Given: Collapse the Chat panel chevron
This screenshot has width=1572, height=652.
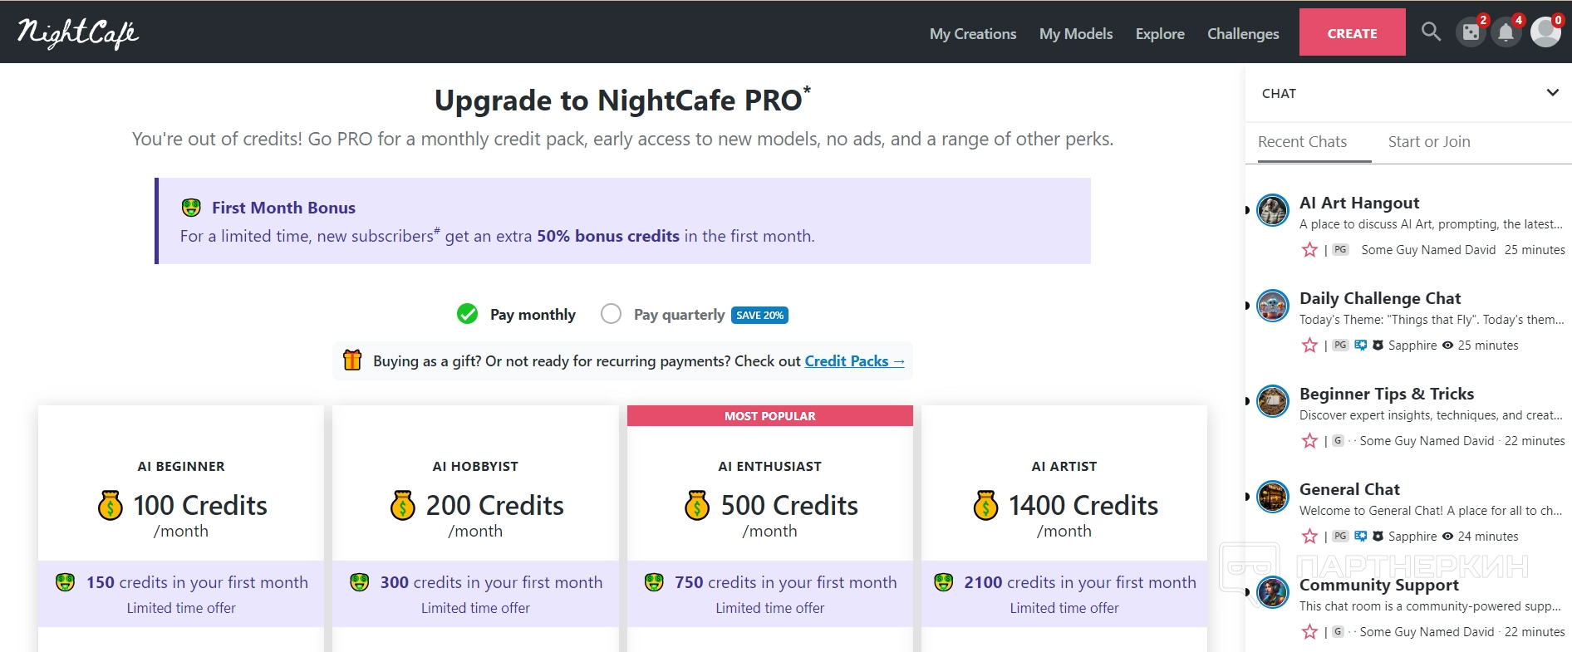Looking at the screenshot, I should (1552, 93).
